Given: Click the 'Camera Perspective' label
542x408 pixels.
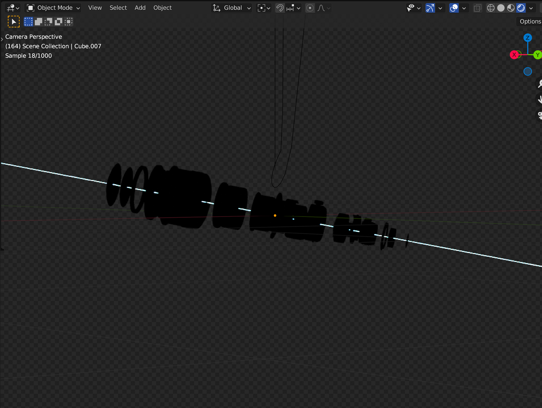Looking at the screenshot, I should (34, 37).
